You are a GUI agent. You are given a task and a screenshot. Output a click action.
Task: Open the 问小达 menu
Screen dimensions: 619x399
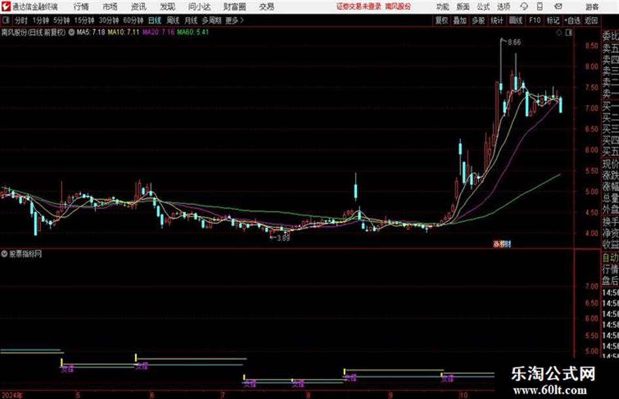tap(199, 7)
